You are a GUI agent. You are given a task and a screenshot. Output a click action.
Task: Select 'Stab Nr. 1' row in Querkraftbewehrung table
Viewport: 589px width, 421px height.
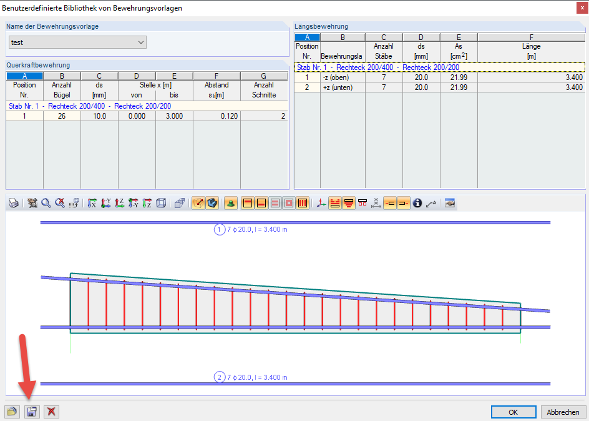pyautogui.click(x=147, y=106)
